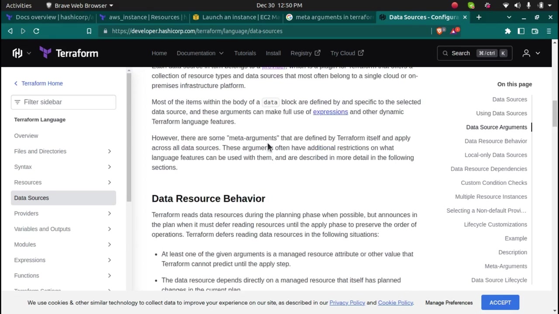Screen dimensions: 559x314
Task: Expand Functions sidebar section
Action: coord(109,276)
